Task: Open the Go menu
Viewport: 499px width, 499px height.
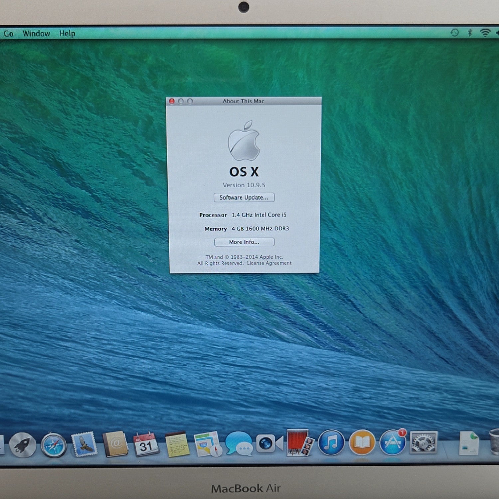Action: pos(9,34)
